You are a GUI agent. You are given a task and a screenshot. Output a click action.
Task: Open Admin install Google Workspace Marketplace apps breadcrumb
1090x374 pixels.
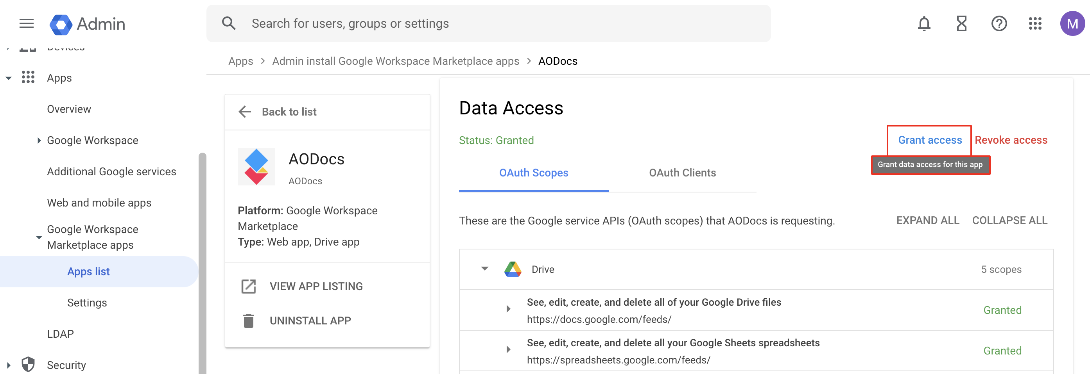tap(395, 61)
